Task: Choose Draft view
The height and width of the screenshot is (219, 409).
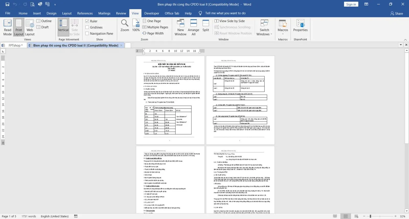Action: 43,27
